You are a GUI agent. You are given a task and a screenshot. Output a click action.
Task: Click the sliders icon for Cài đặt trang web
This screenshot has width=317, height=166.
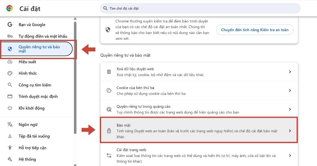109,155
